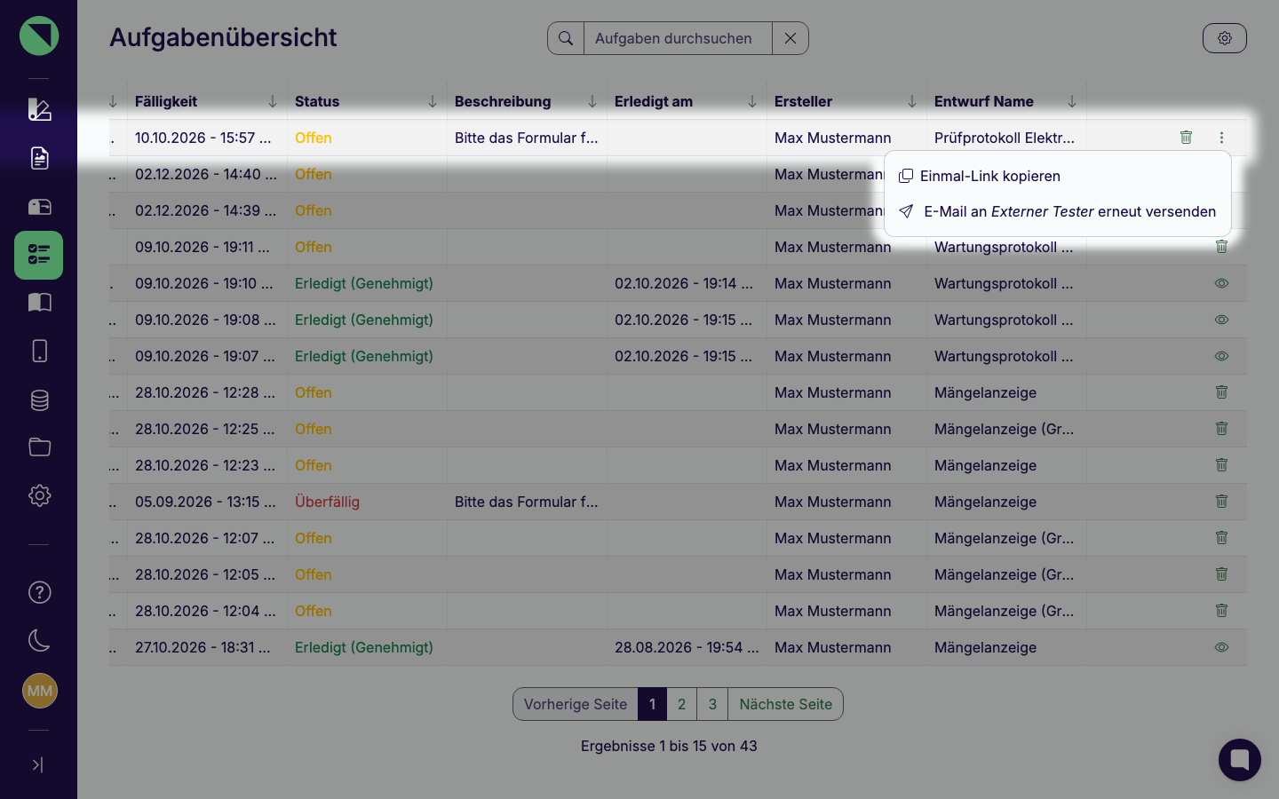The image size is (1279, 799).
Task: Open the wallet icon in sidebar
Action: pos(39,207)
